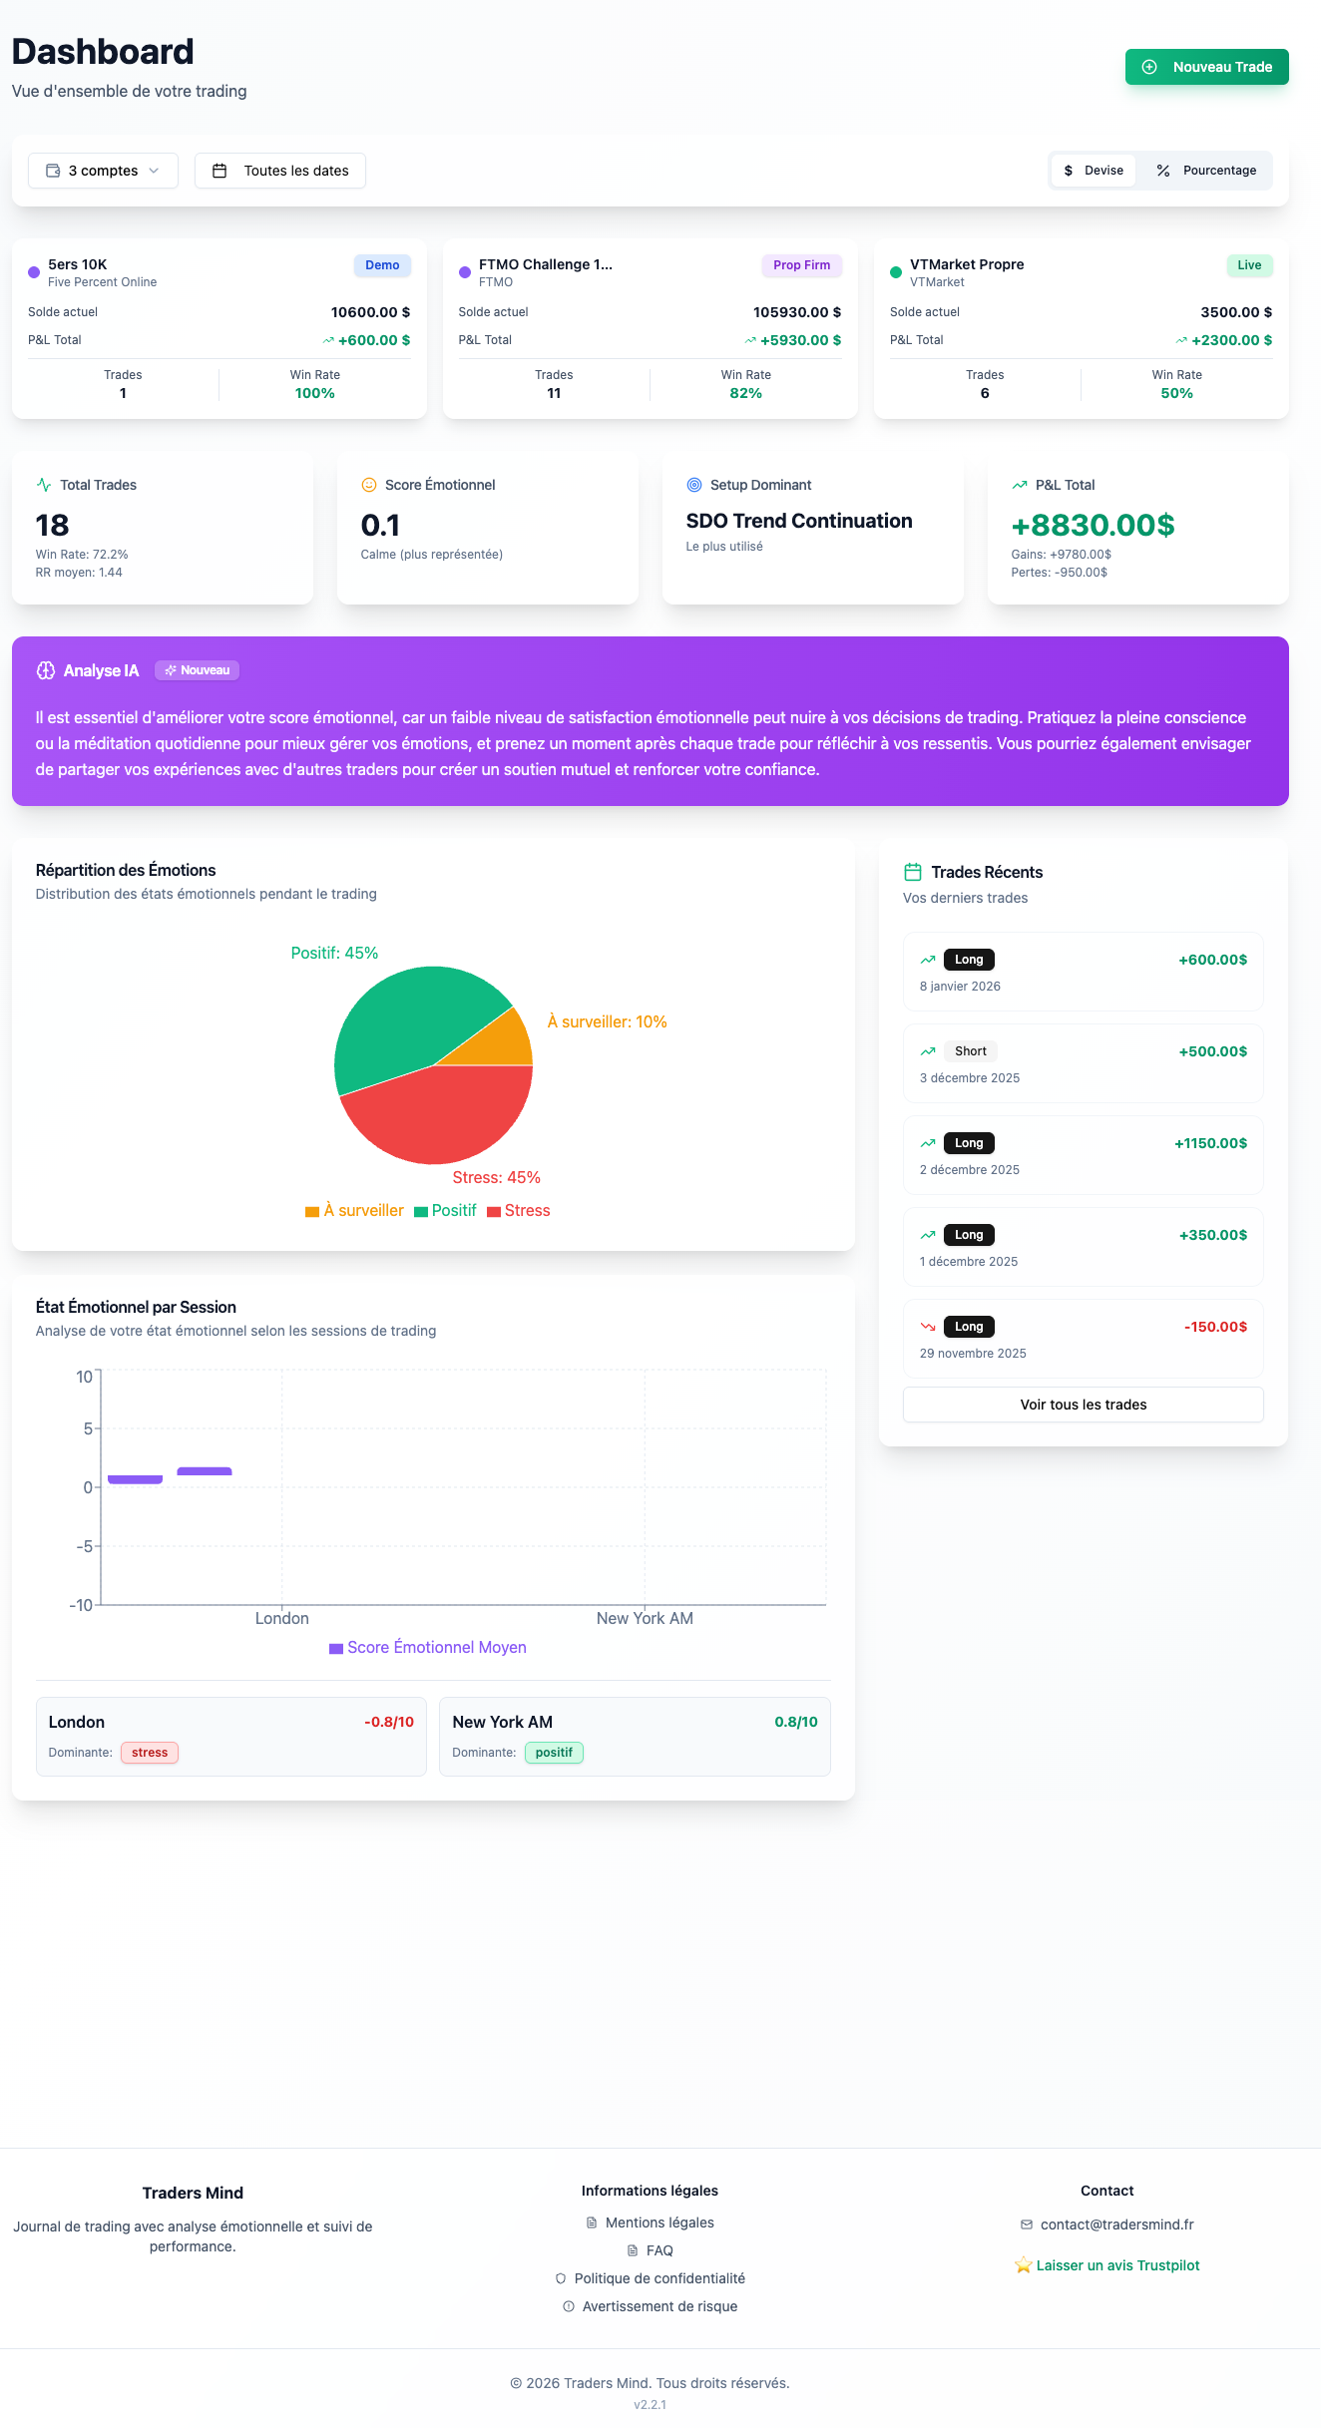Click purple status dot on FTMO Challenge
The width and height of the screenshot is (1321, 2428).
click(x=465, y=272)
